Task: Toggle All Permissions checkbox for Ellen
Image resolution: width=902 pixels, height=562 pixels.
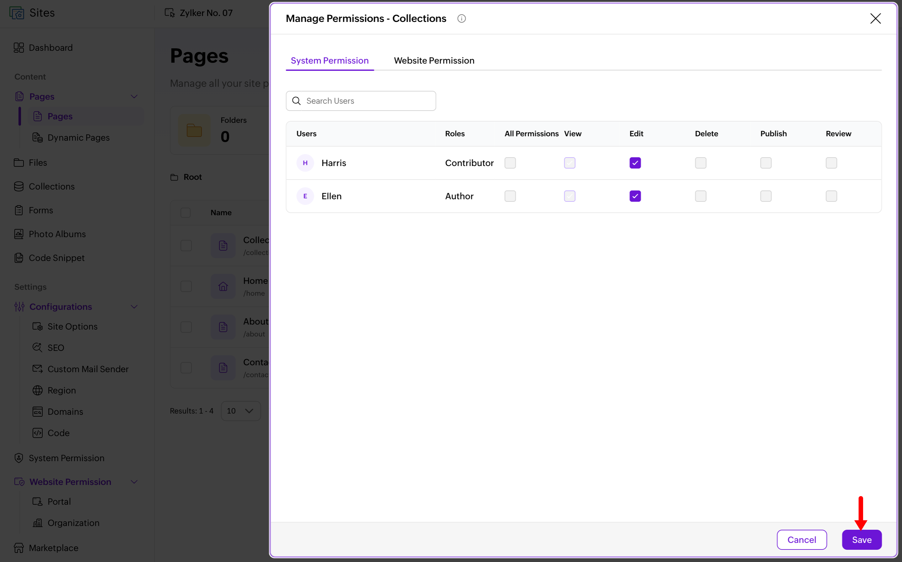Action: [x=510, y=196]
